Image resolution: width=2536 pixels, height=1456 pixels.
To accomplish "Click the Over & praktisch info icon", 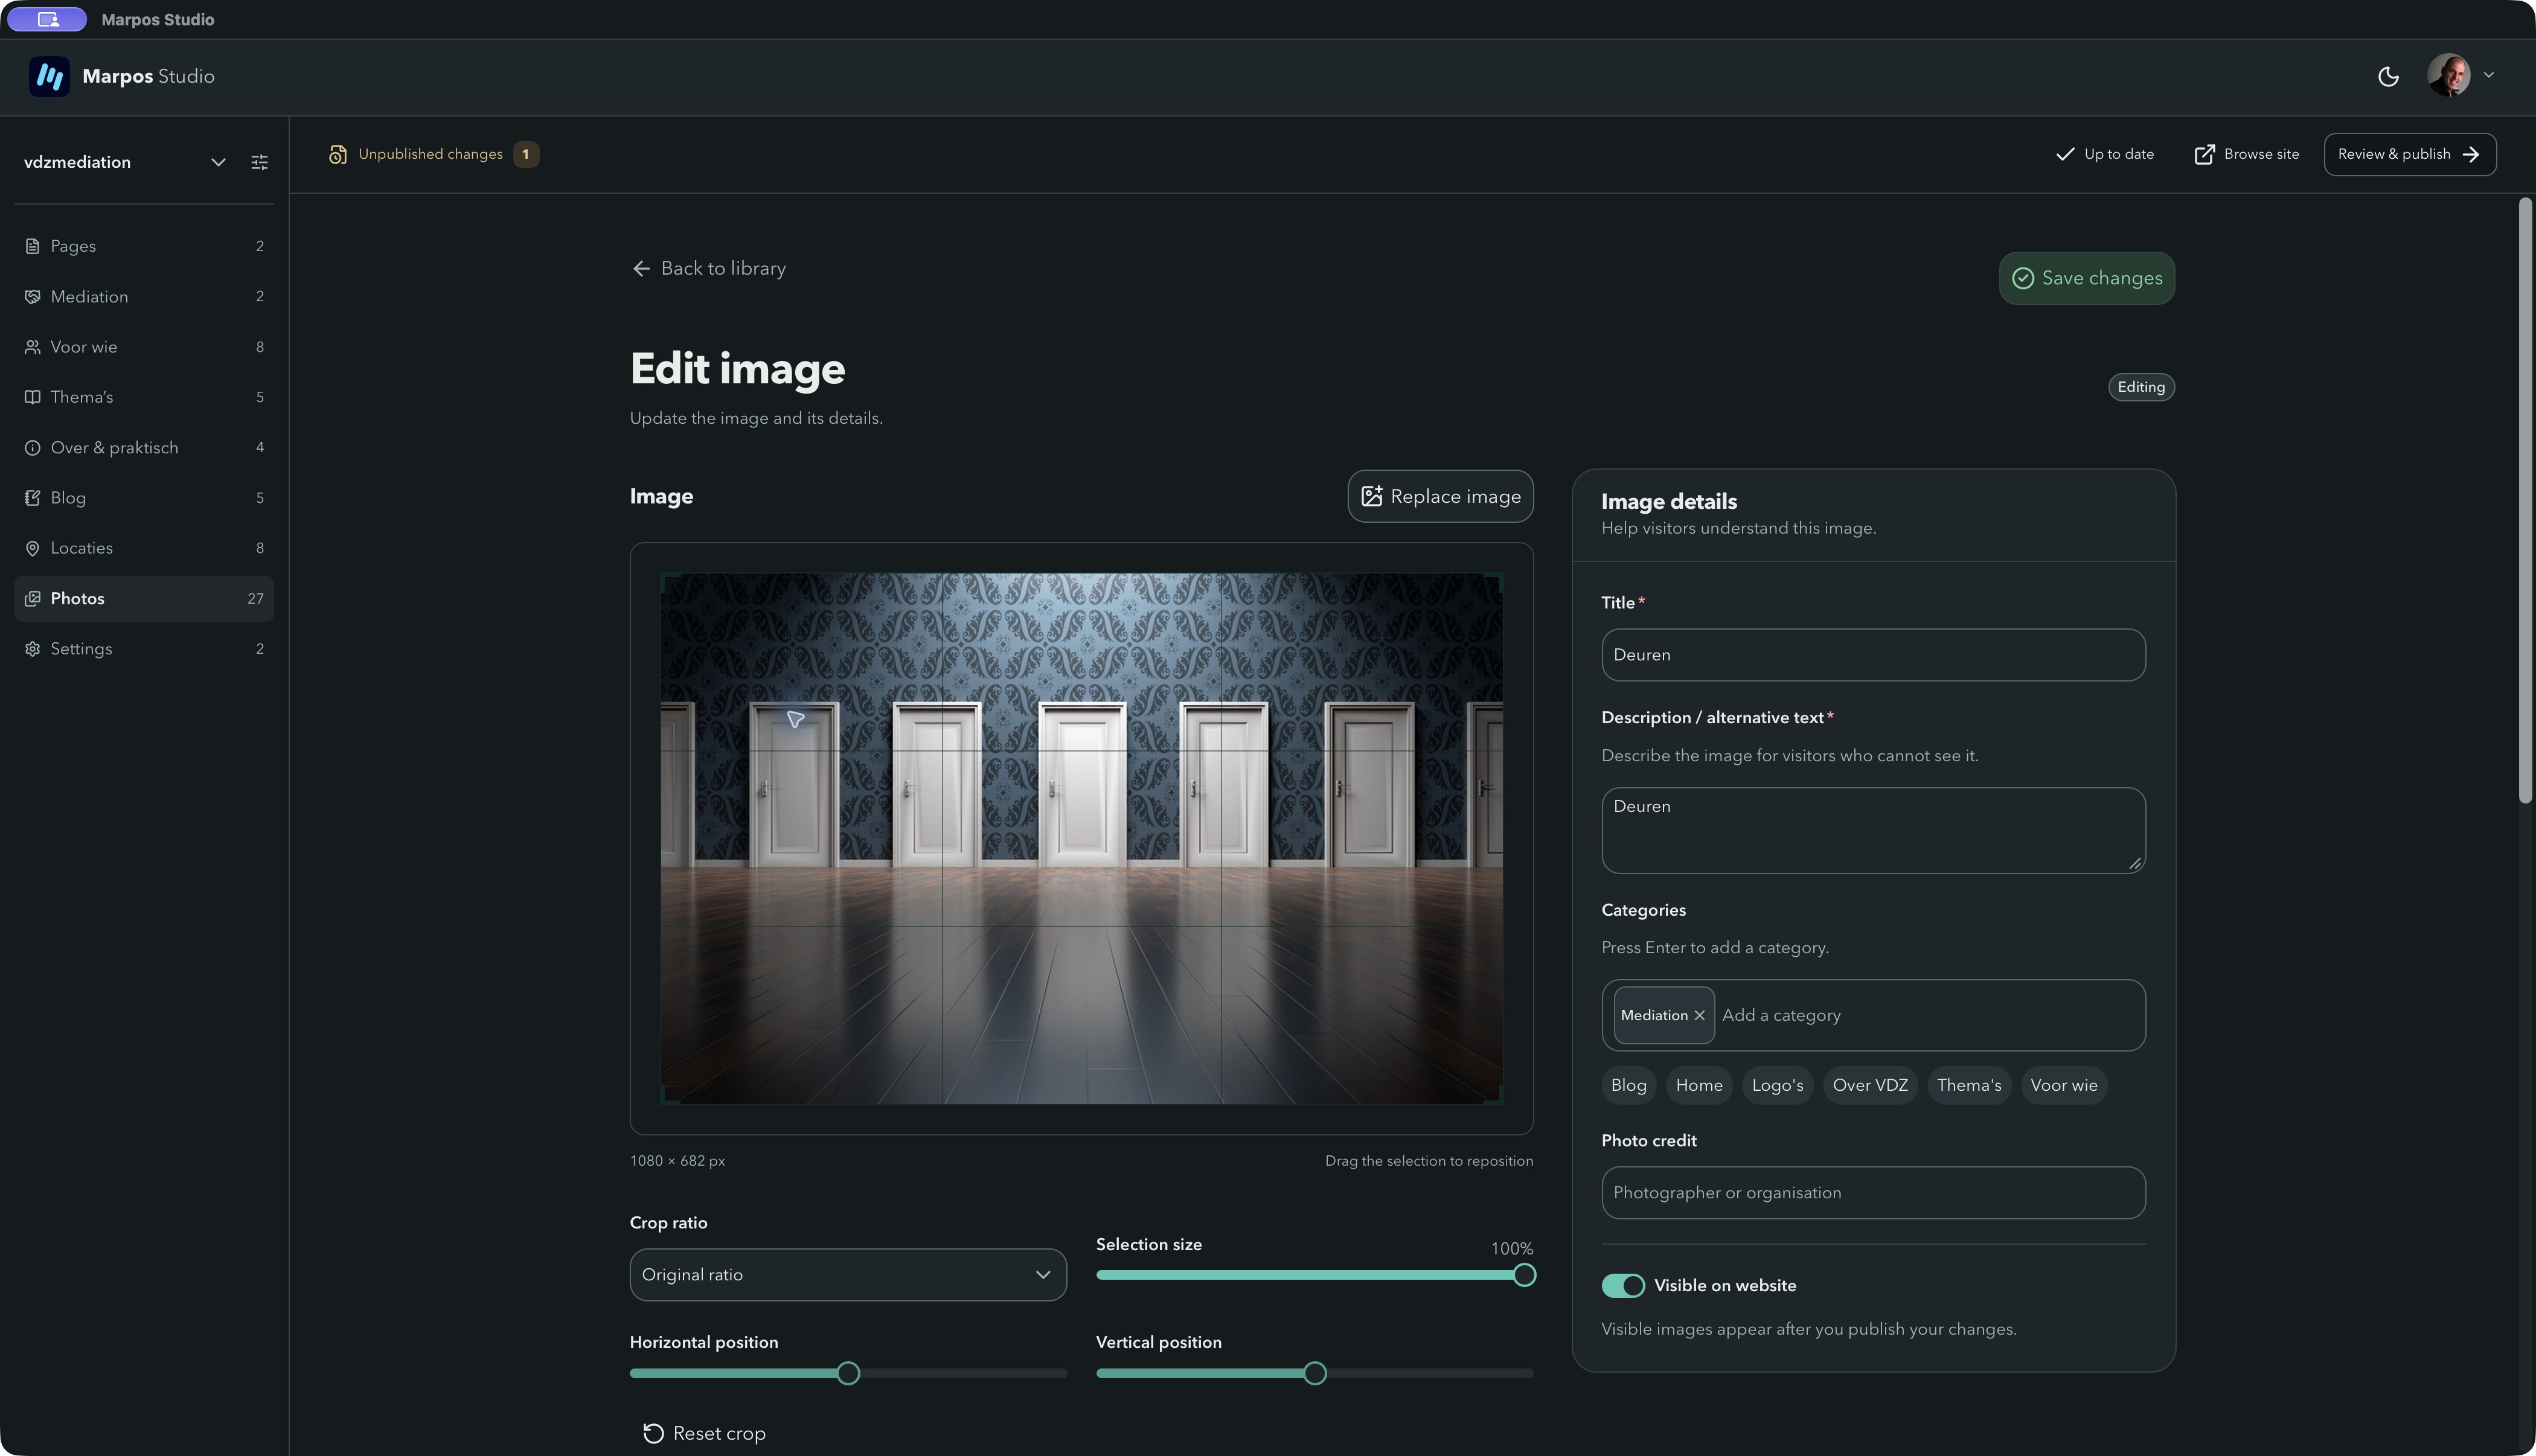I will point(32,447).
